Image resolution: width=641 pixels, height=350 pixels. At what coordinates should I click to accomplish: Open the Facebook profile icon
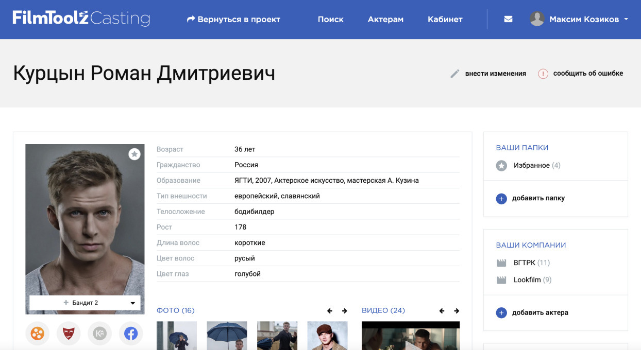[131, 334]
